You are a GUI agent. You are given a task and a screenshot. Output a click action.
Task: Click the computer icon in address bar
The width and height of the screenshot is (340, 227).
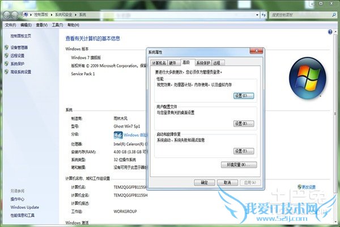pos(25,15)
